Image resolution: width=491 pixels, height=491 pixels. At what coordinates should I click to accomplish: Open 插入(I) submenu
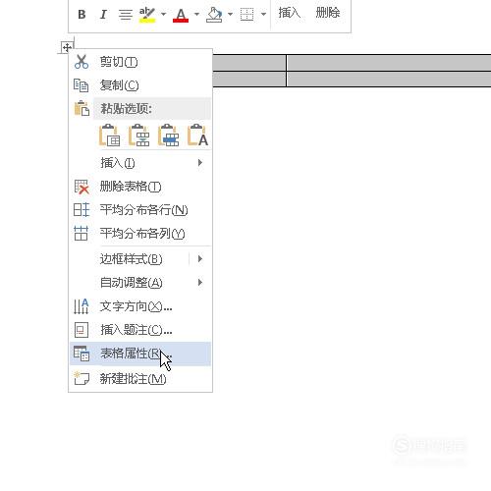point(140,163)
